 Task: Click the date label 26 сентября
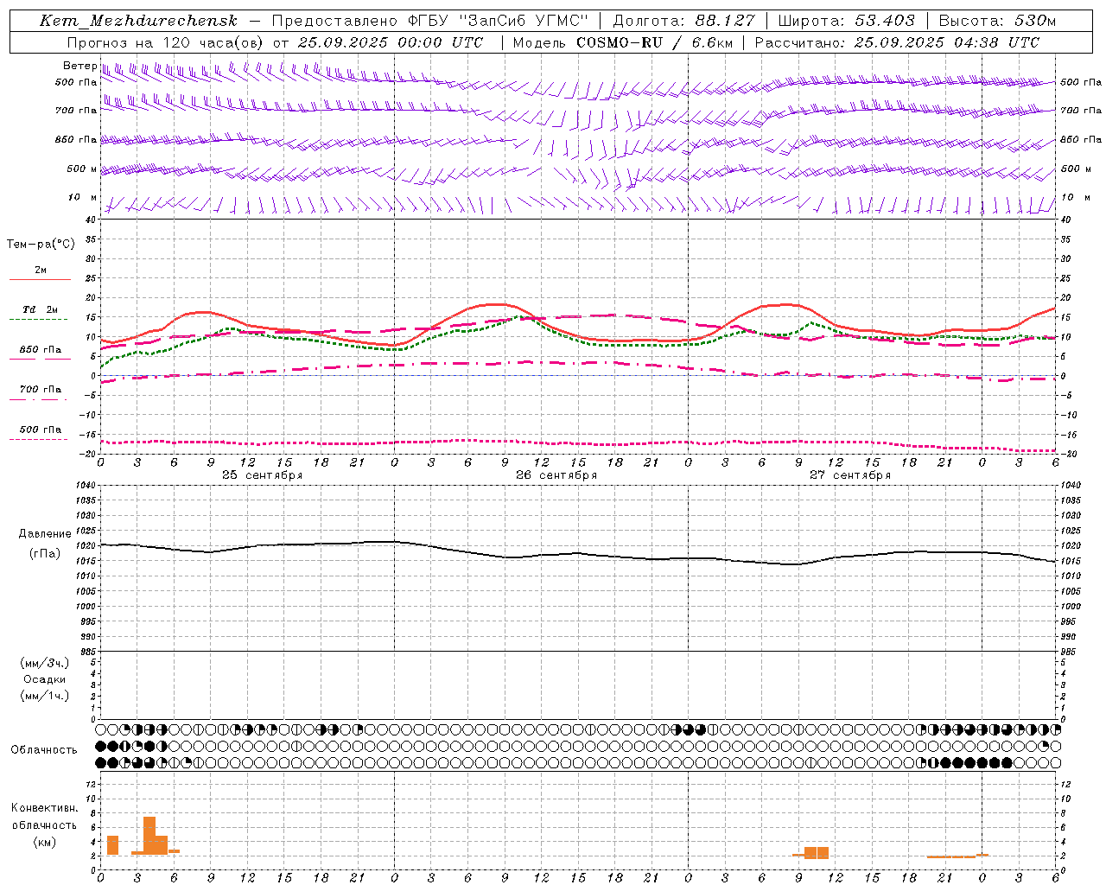coord(556,475)
